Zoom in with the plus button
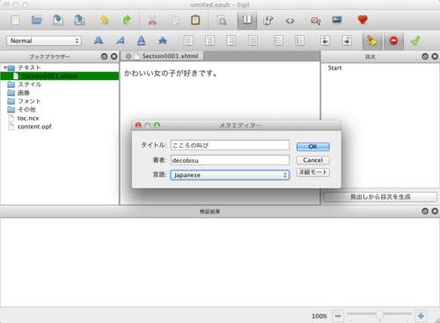The image size is (440, 323). click(421, 316)
